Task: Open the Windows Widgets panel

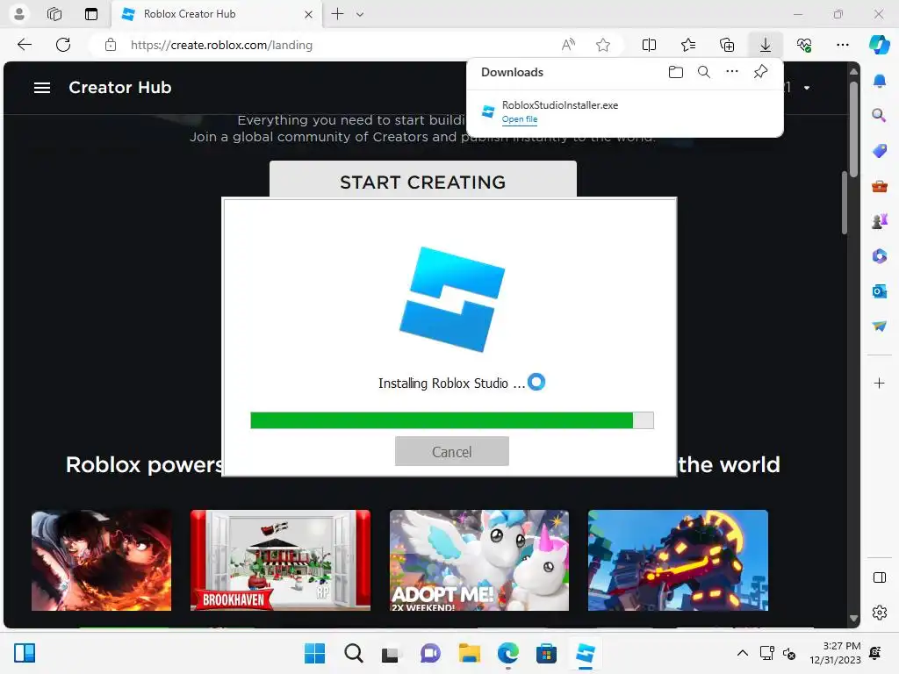Action: coord(25,653)
